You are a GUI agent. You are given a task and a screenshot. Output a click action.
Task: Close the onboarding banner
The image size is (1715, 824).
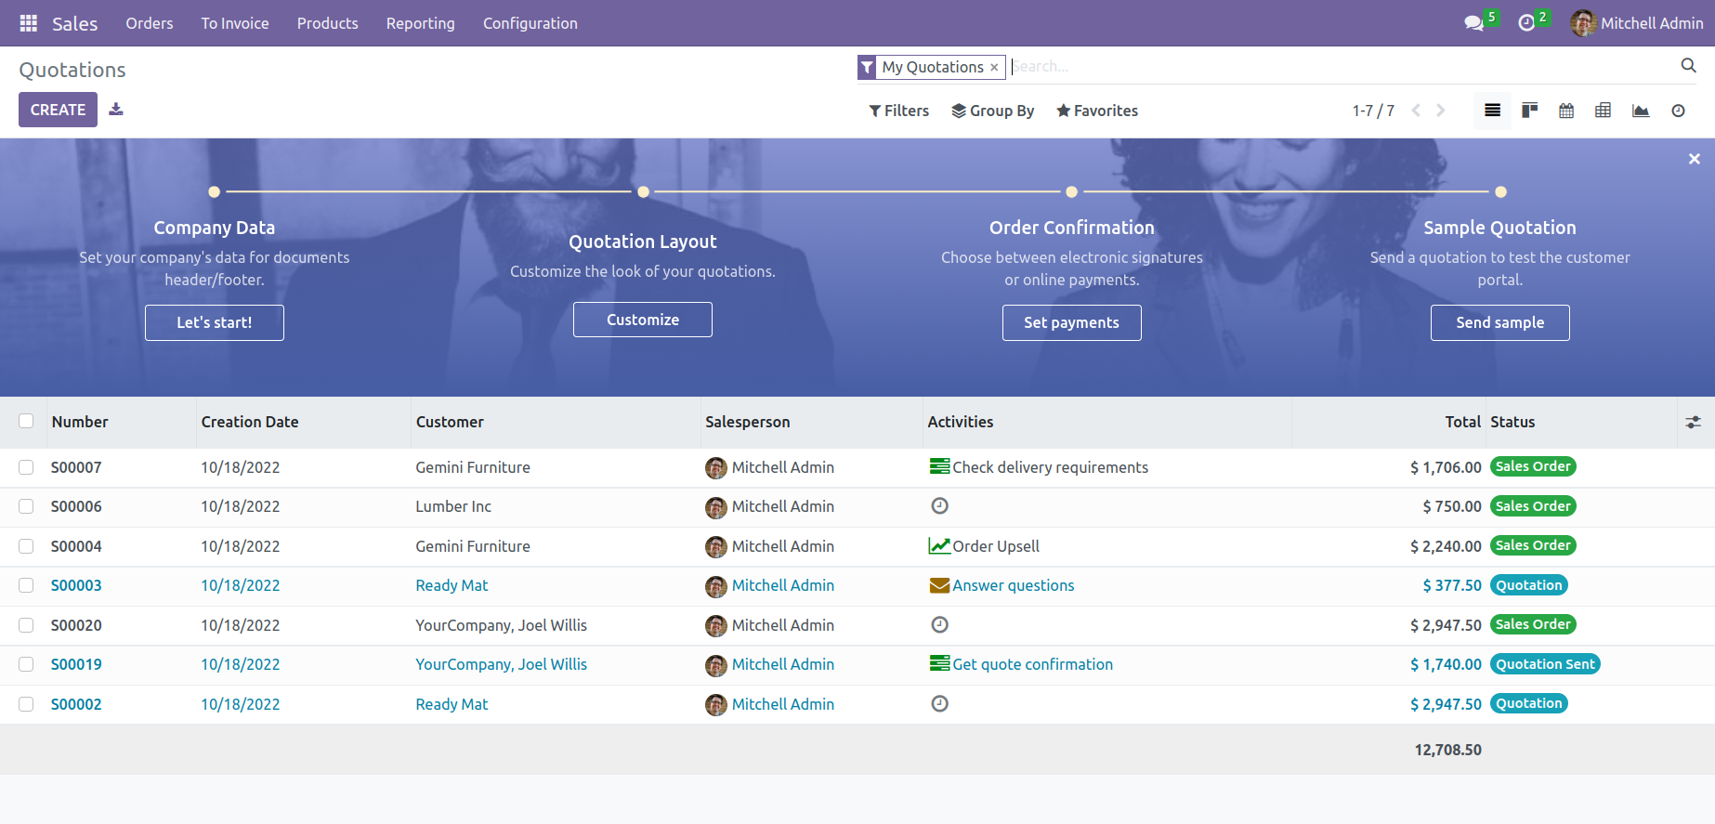[x=1695, y=159]
